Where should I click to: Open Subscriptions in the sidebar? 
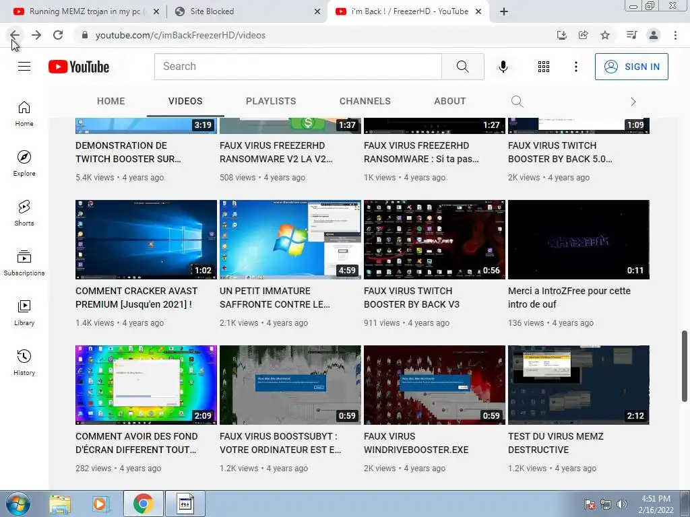tap(24, 263)
